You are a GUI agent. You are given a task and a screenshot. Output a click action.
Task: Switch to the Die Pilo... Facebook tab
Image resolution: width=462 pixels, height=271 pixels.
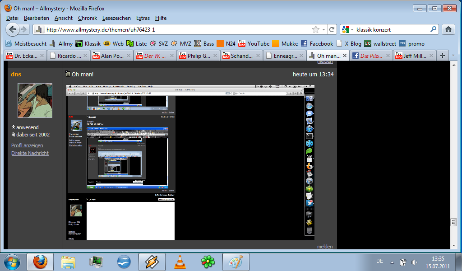tap(372, 56)
